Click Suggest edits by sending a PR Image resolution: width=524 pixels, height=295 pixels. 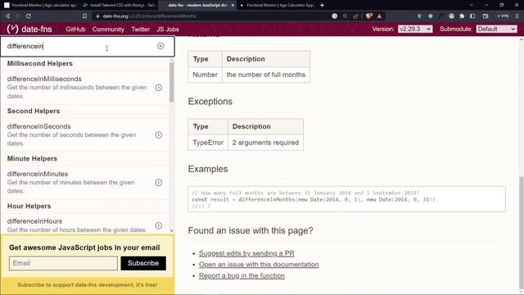tap(246, 253)
